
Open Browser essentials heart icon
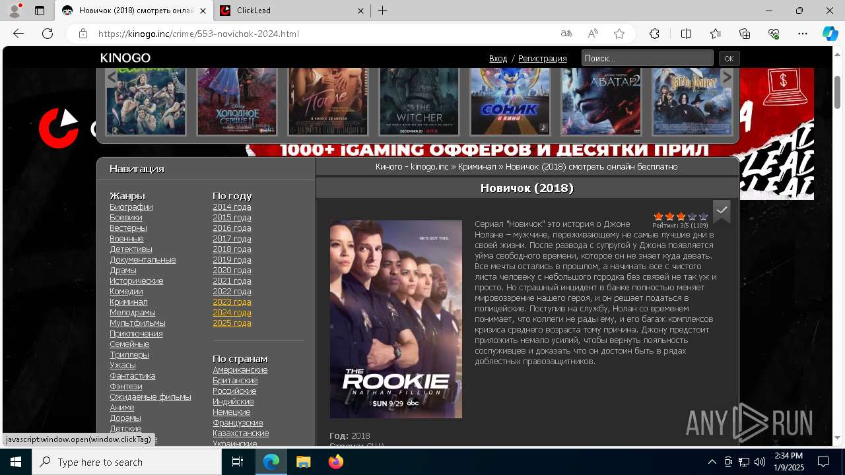point(774,34)
